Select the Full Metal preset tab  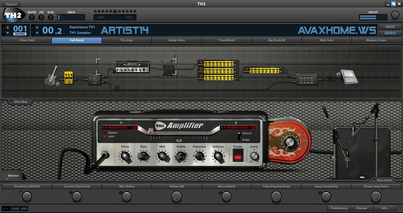pos(77,40)
